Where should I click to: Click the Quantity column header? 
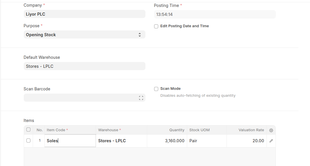pos(177,130)
